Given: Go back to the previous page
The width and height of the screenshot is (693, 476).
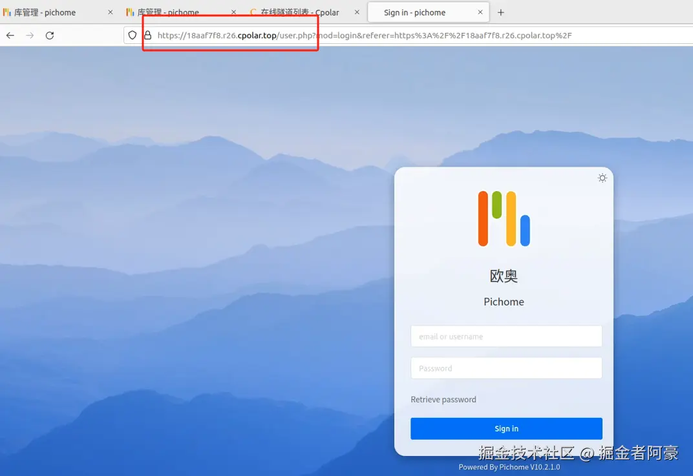Looking at the screenshot, I should pos(10,36).
